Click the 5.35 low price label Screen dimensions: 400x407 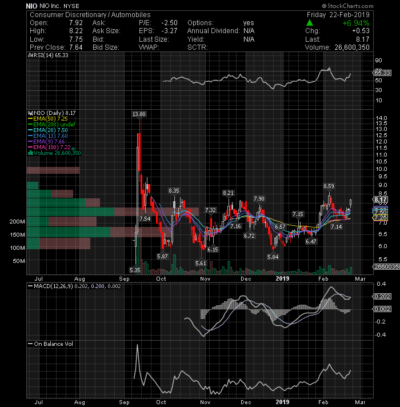click(x=135, y=270)
